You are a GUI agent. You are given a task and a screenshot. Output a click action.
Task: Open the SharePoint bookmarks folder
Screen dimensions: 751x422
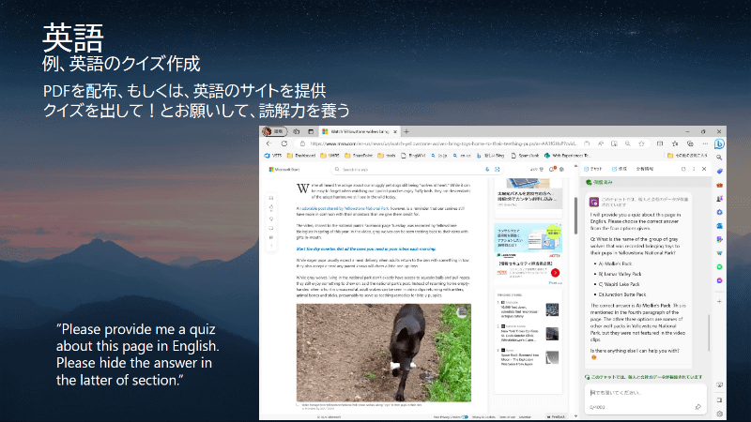tap(359, 156)
